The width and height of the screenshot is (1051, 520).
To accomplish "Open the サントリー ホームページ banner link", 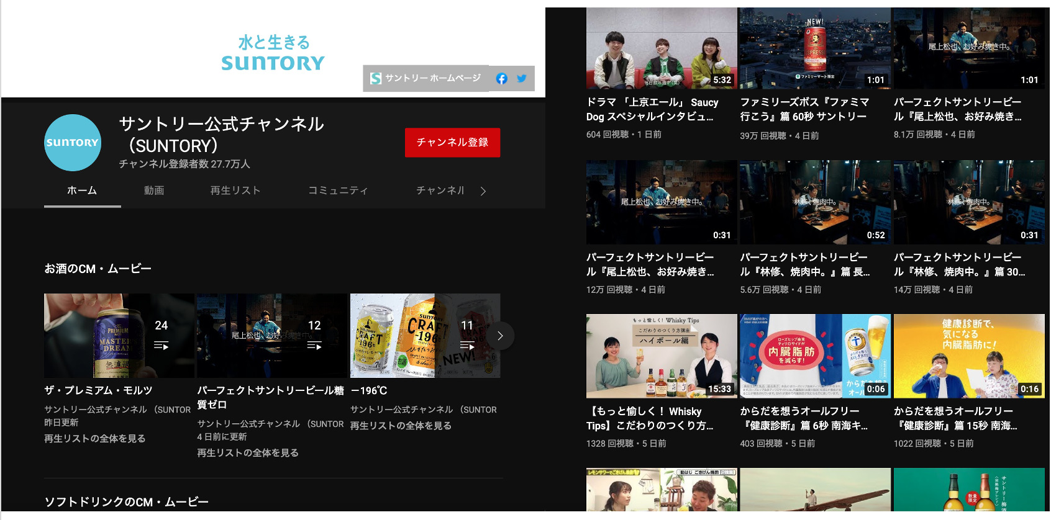I will pyautogui.click(x=426, y=78).
